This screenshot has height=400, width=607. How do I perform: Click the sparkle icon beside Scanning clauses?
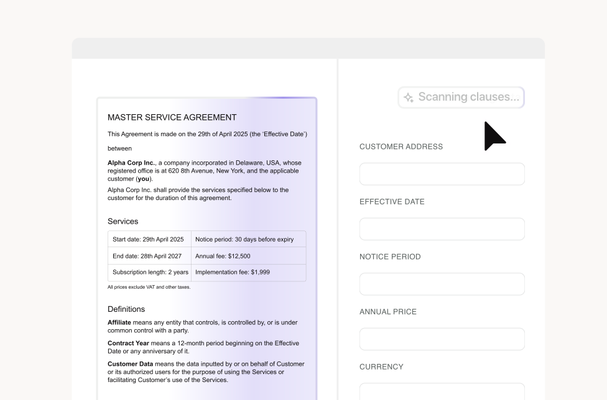pos(409,98)
